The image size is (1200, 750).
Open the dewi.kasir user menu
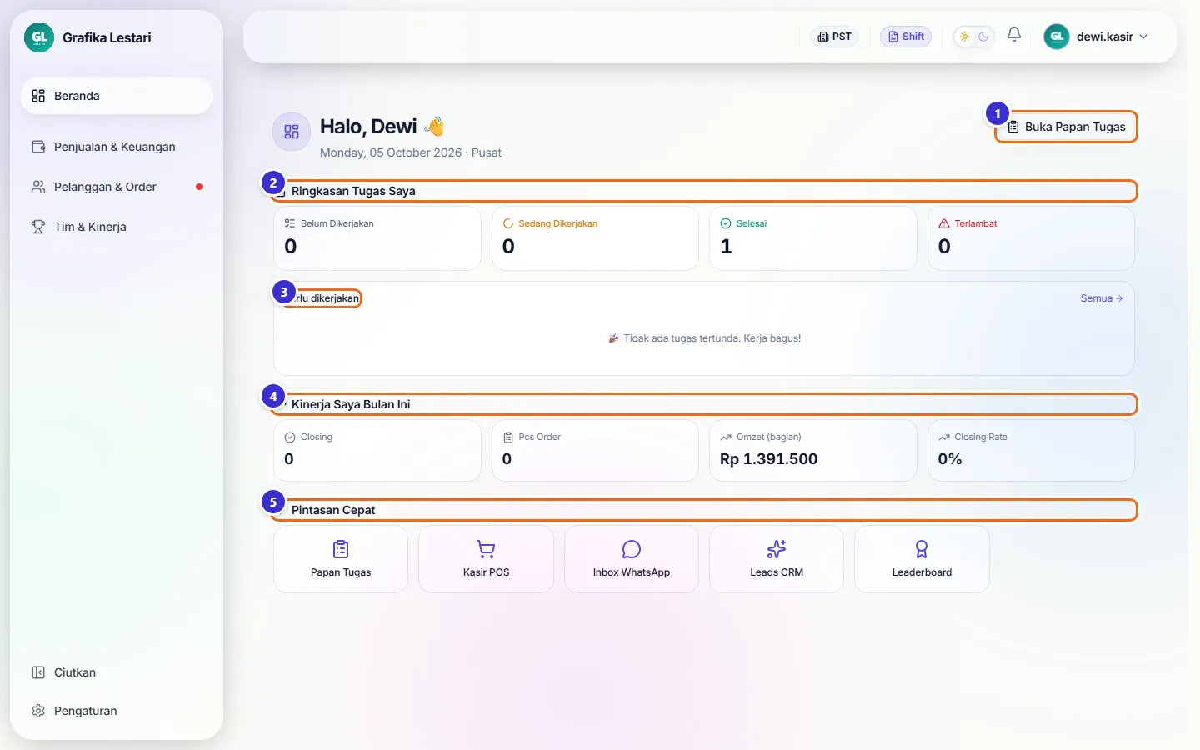coord(1096,37)
